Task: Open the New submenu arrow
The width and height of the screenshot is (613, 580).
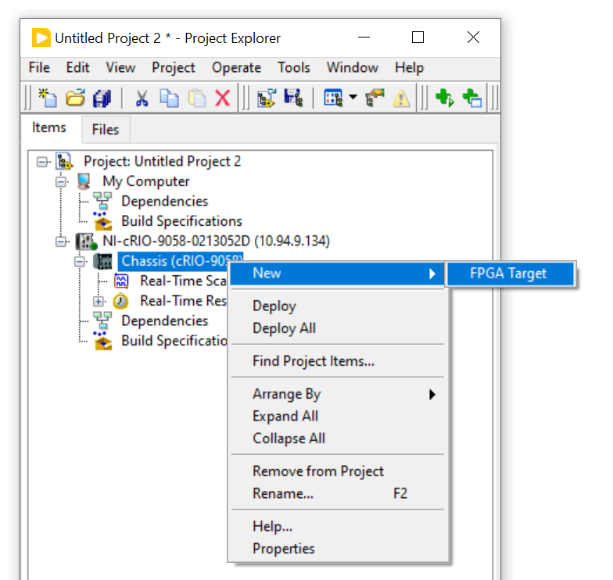Action: click(x=432, y=274)
